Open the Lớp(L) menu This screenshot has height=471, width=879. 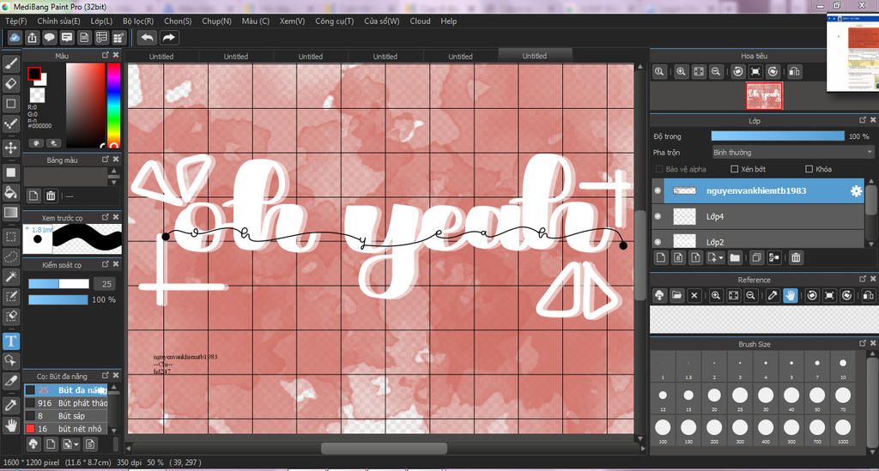click(101, 21)
